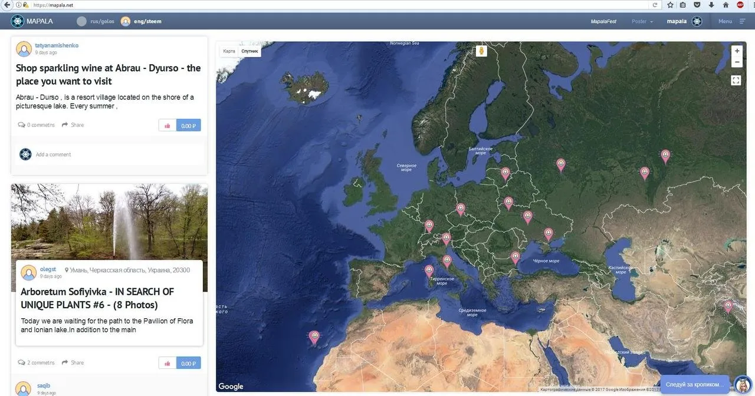Save the page to Pocket
The height and width of the screenshot is (396, 755).
(x=697, y=5)
